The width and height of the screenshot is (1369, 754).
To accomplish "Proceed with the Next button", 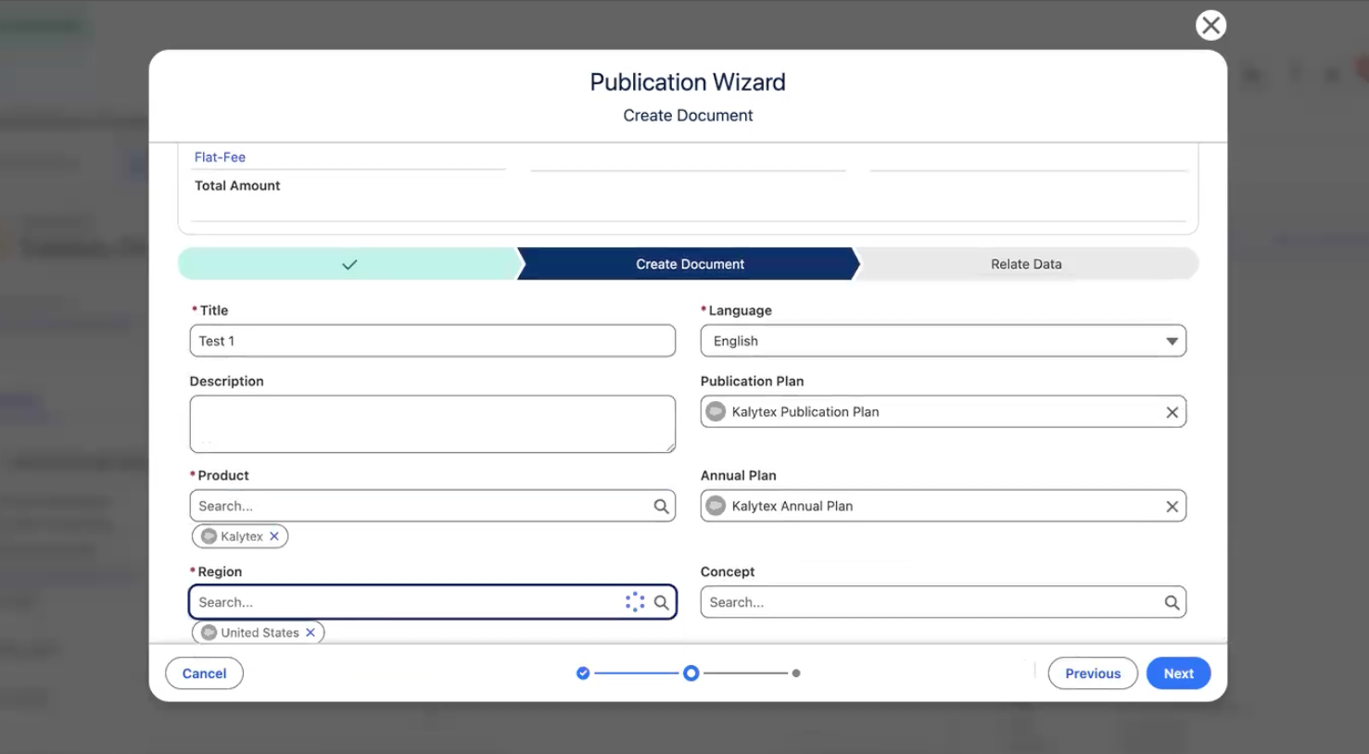I will point(1178,673).
